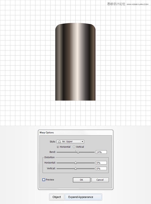Click the Distortion group label
151x204 pixels.
(x=49, y=157)
